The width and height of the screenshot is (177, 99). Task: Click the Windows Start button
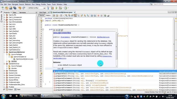point(3,96)
